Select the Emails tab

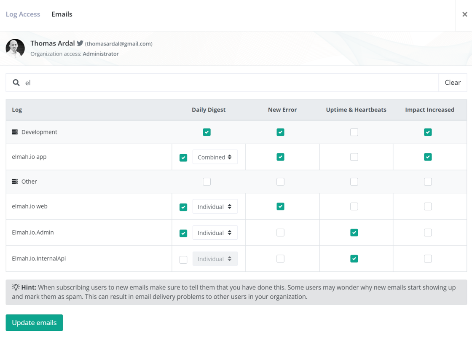click(62, 14)
